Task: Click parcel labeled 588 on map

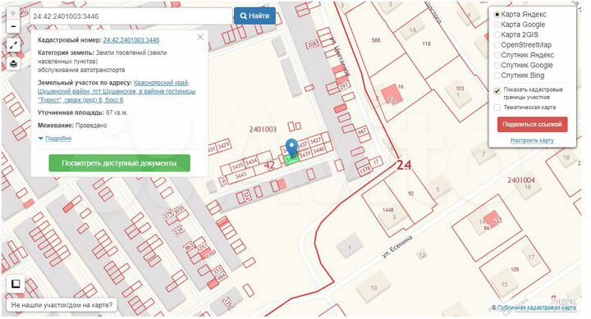Action: pos(376,40)
